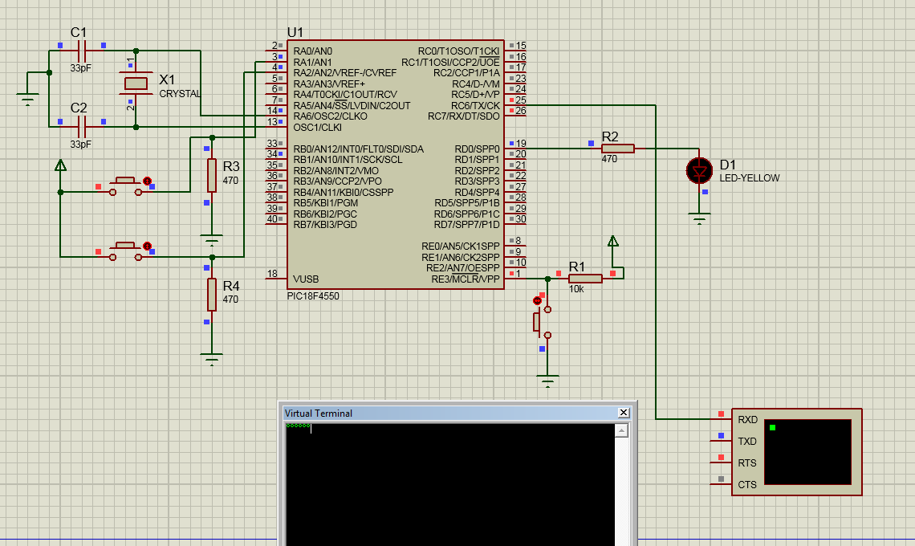This screenshot has width=915, height=546.
Task: Click the 33pF value under C2
Action: pos(80,145)
